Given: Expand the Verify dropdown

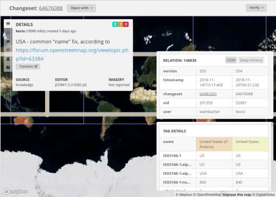Looking at the screenshot, I should 256,7.
